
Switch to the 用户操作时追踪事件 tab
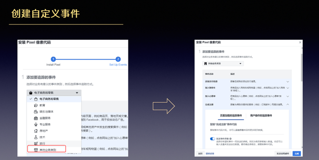click(x=261, y=115)
